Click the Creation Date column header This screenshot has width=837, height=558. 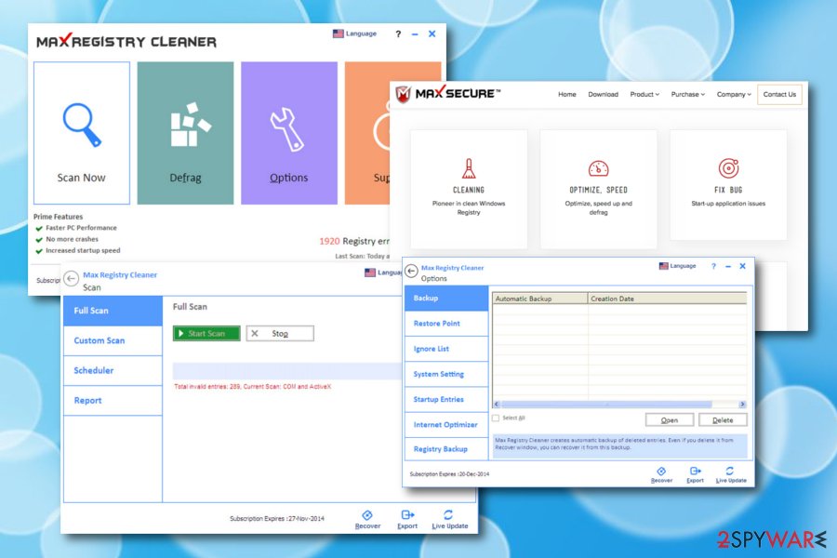pos(667,299)
